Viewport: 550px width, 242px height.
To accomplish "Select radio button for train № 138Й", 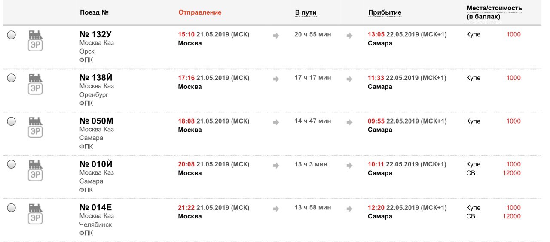I will pos(12,78).
